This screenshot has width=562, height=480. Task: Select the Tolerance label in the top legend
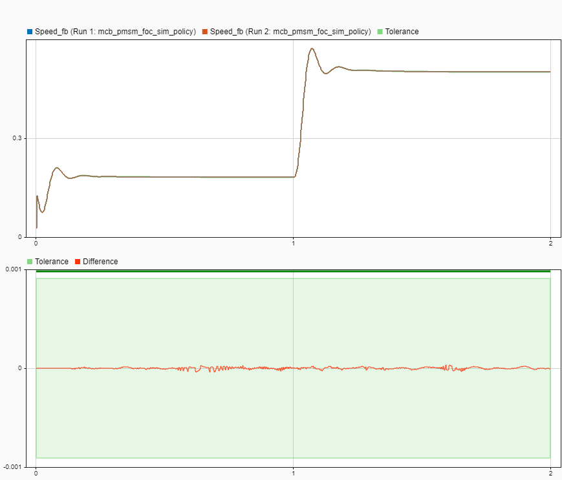pos(402,31)
